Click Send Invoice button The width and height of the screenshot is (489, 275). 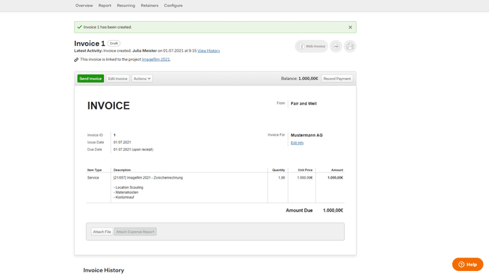(90, 79)
